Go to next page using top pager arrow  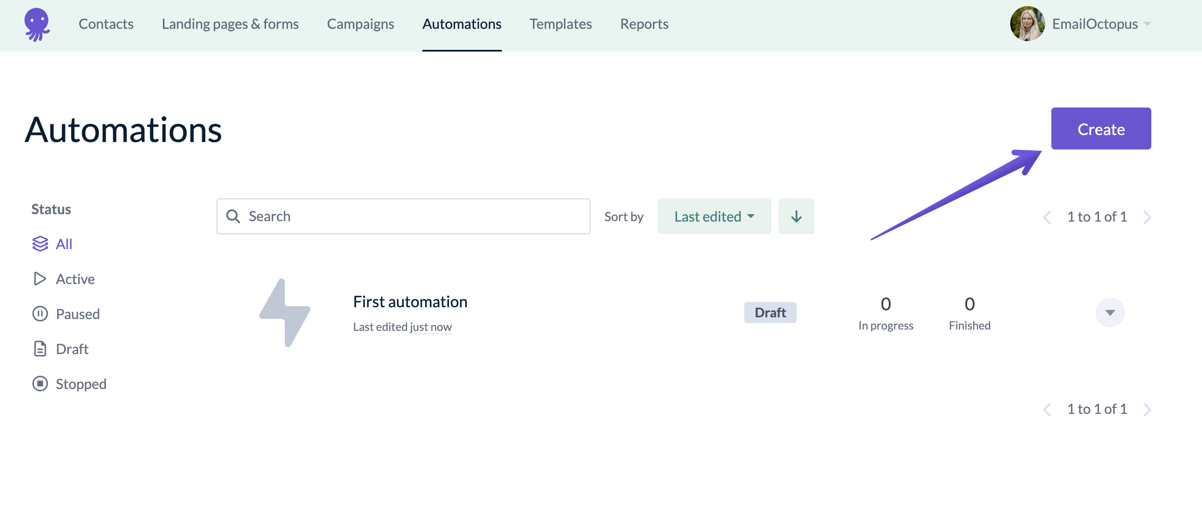[1147, 217]
